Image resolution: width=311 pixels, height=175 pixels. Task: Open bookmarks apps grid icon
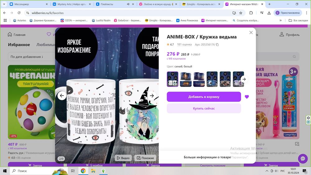point(5,20)
